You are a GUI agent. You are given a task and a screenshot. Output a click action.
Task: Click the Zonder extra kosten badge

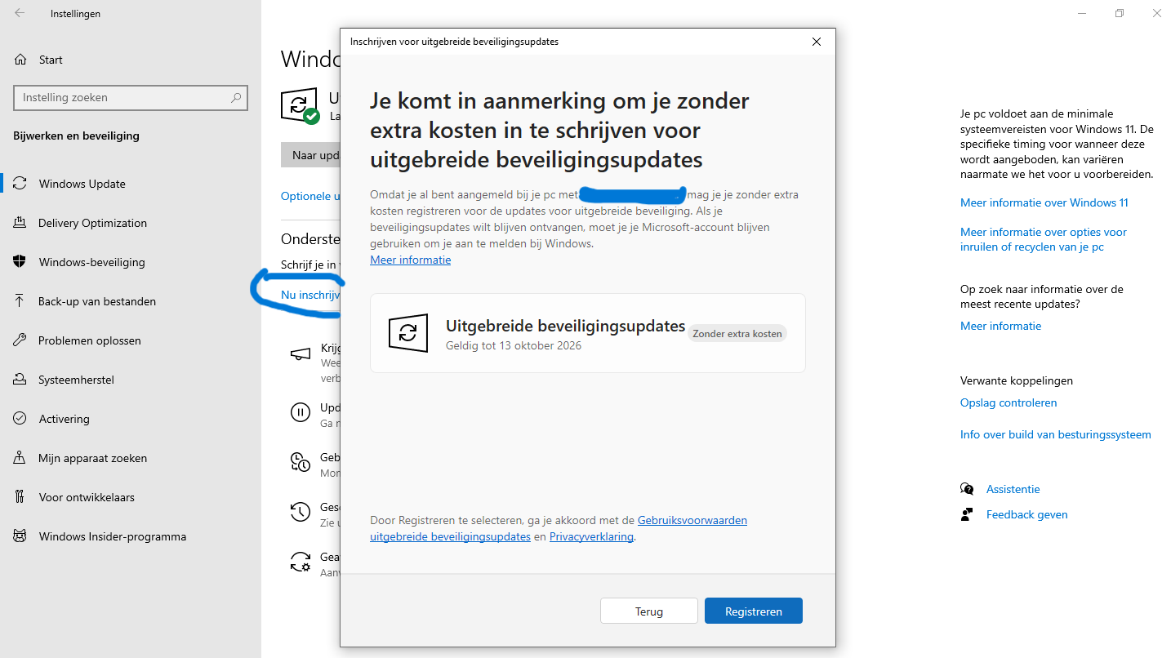click(737, 333)
